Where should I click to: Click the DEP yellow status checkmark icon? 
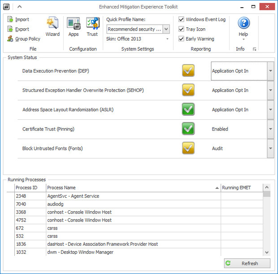(188, 70)
